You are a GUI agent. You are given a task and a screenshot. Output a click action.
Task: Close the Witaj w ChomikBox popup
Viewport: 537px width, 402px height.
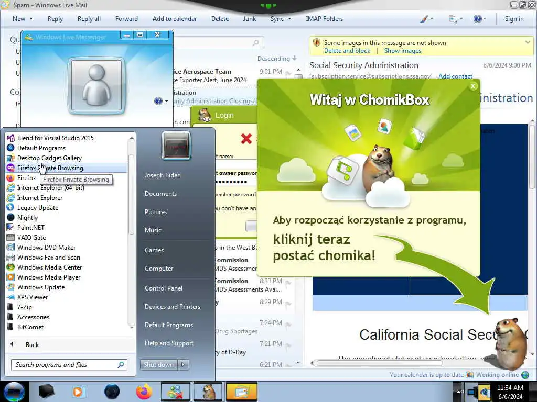pos(473,86)
